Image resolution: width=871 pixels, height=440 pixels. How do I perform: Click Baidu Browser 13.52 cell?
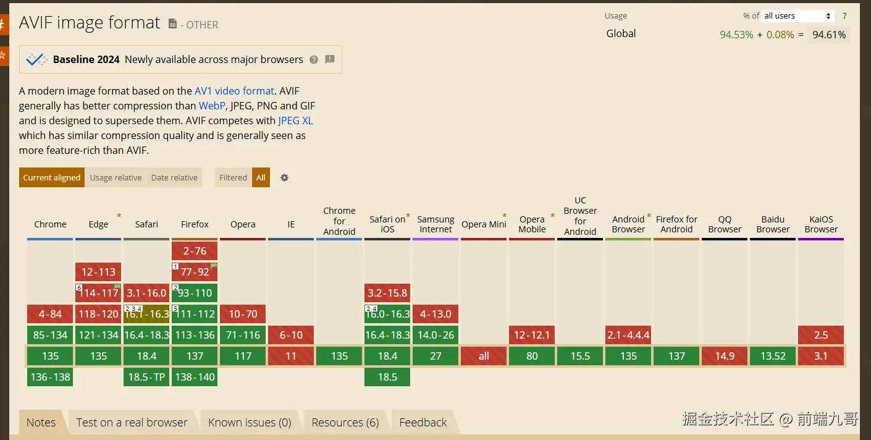pos(773,356)
